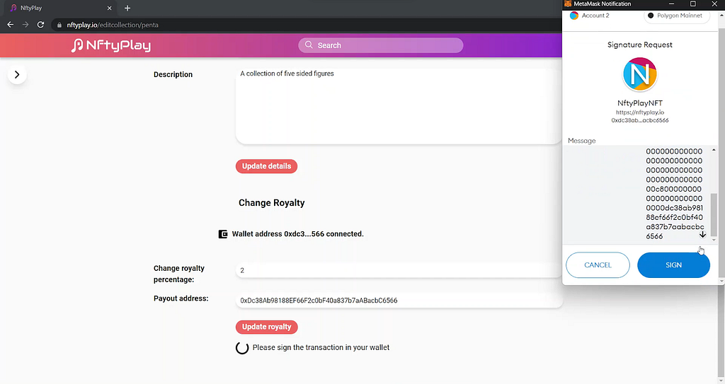Viewport: 725px width, 384px height.
Task: Click the Payout address field
Action: tap(399, 301)
